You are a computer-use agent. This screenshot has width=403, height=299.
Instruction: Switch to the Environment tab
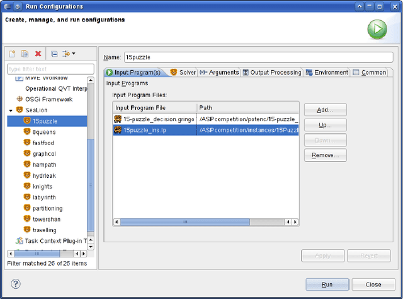(327, 73)
